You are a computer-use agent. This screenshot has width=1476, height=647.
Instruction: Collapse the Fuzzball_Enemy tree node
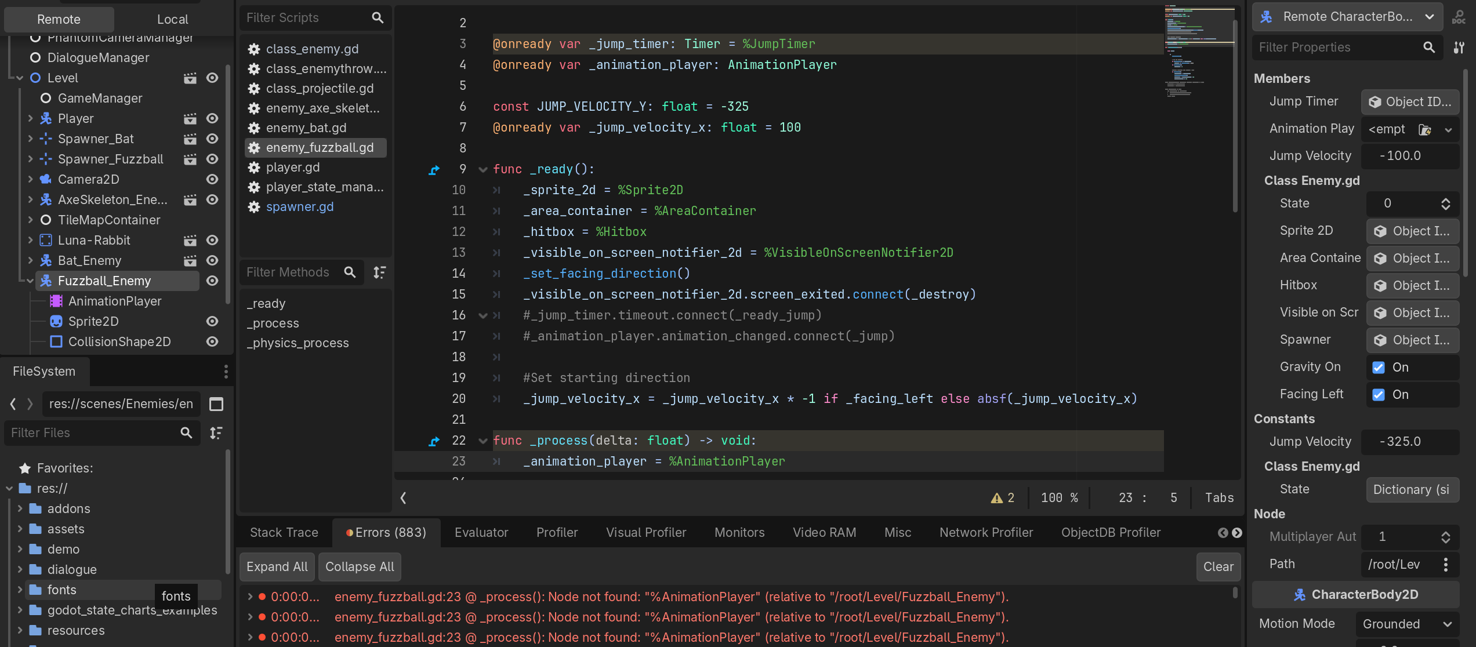(x=30, y=281)
